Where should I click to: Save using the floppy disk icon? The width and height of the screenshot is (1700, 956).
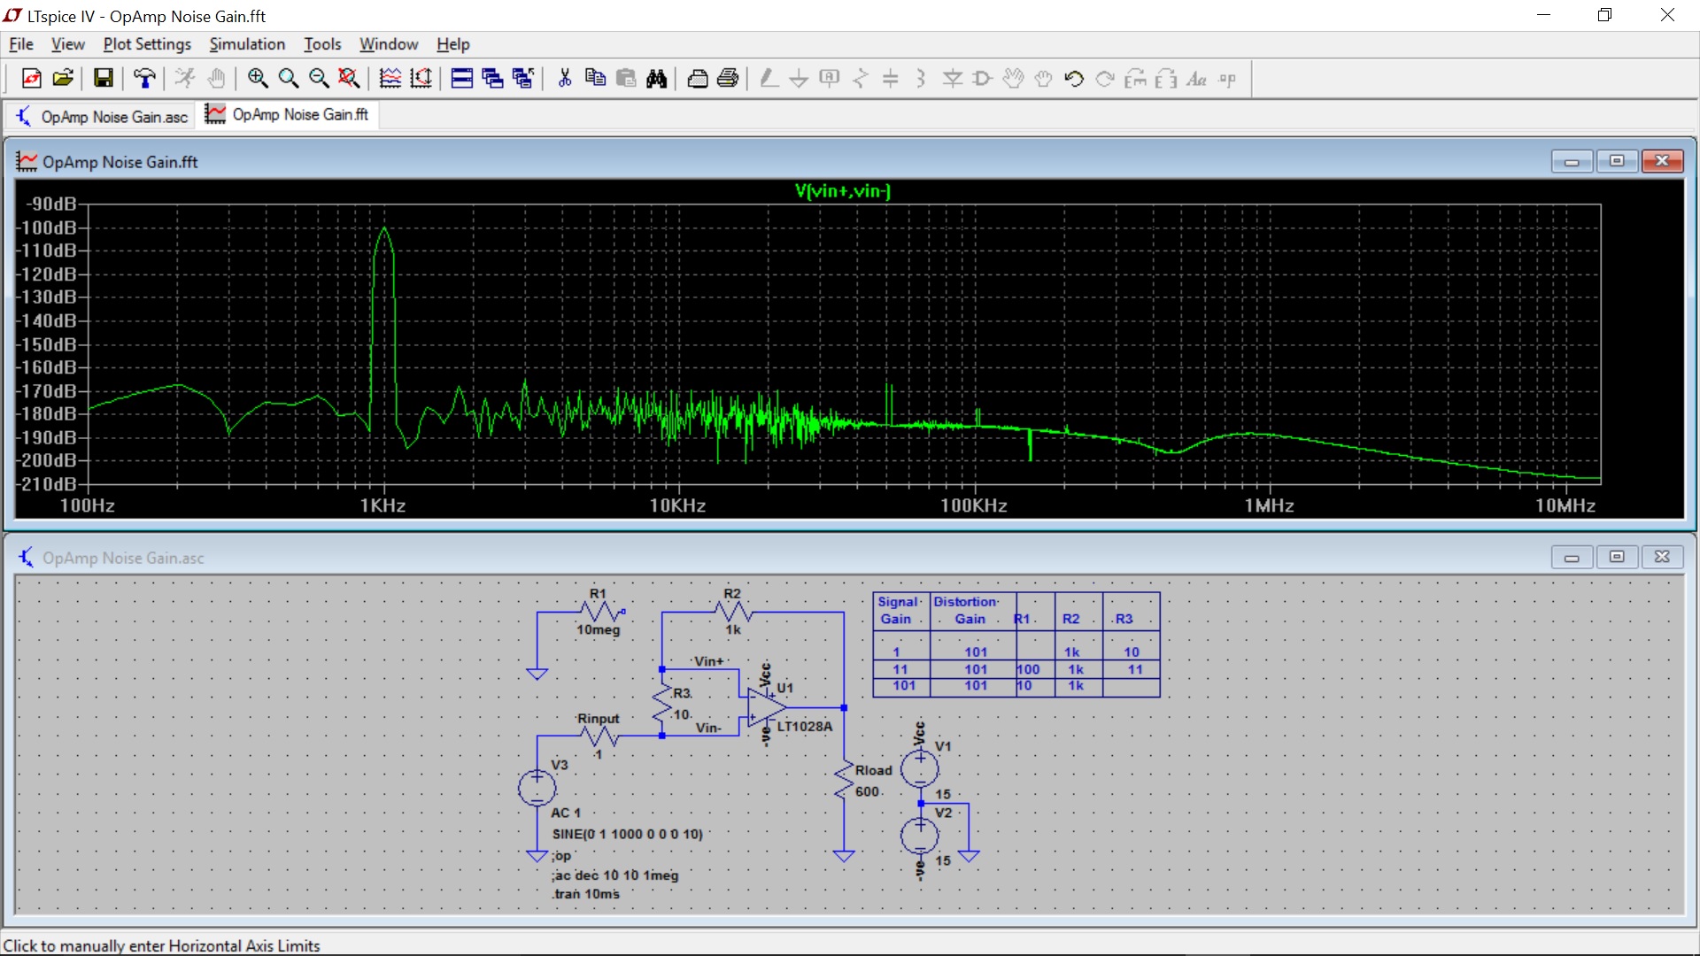[x=104, y=79]
